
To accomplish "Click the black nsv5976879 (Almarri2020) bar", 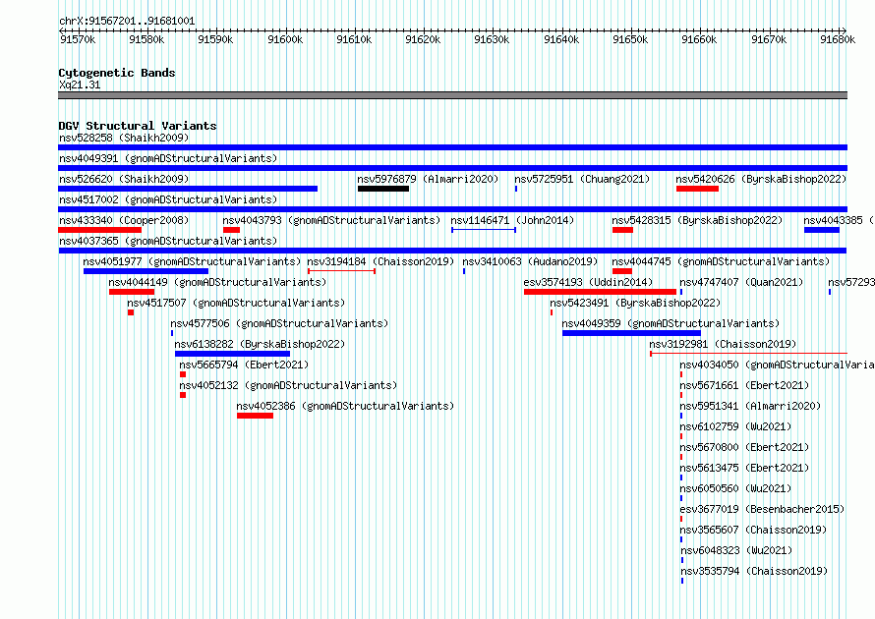I will click(x=383, y=189).
